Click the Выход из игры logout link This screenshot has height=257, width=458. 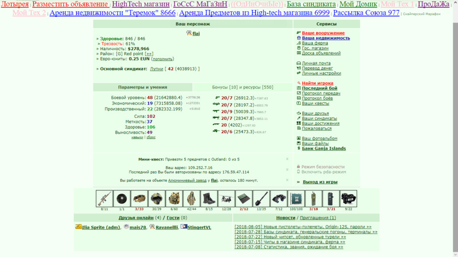click(x=320, y=182)
